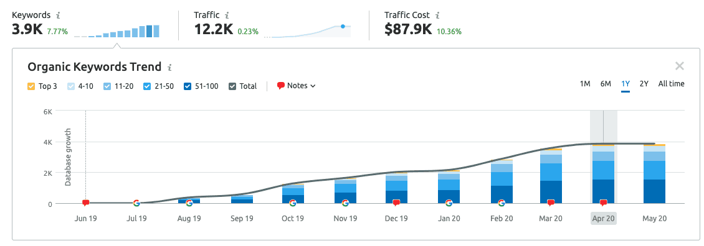
Task: Click the 0.23% traffic change value
Action: point(248,31)
